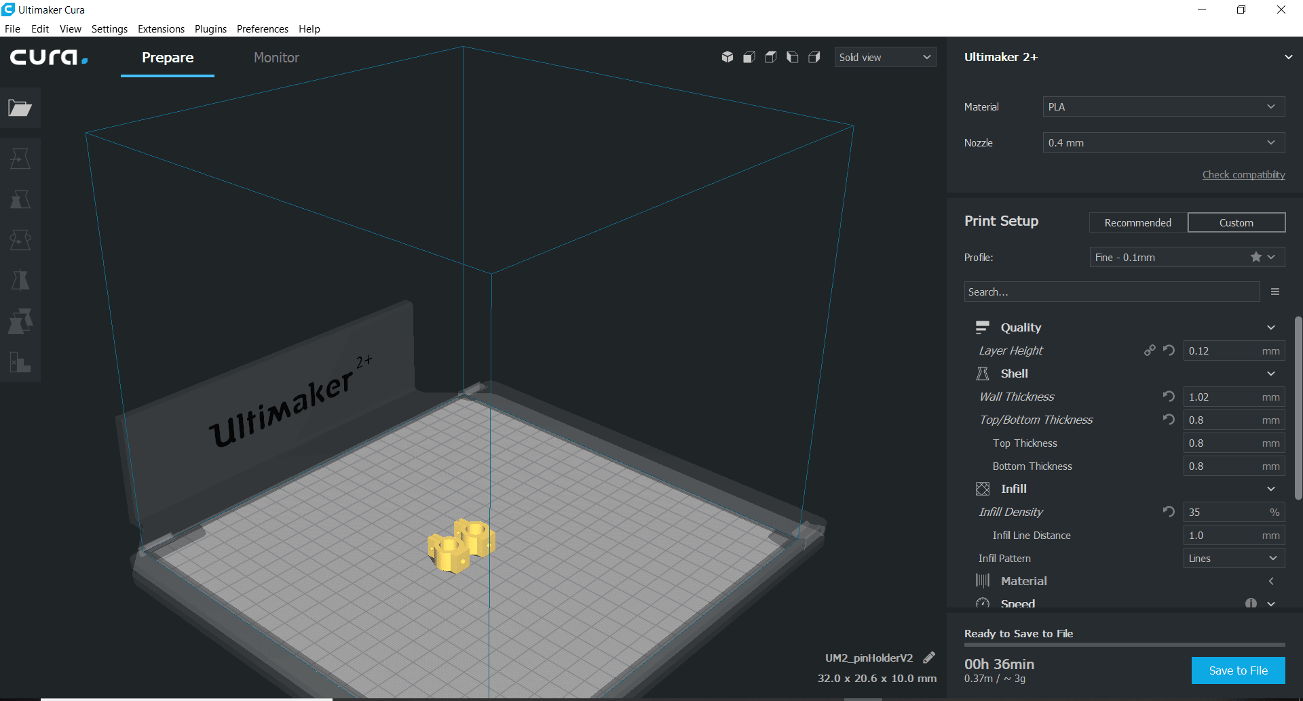Reset the Layer Height value
Screen dimensions: 1303x701
click(x=1169, y=350)
